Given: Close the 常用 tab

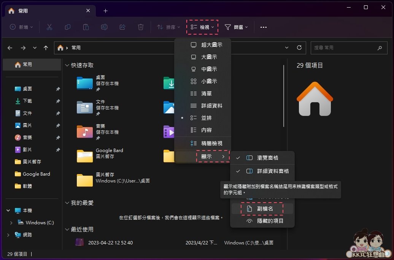Looking at the screenshot, I should pyautogui.click(x=88, y=11).
